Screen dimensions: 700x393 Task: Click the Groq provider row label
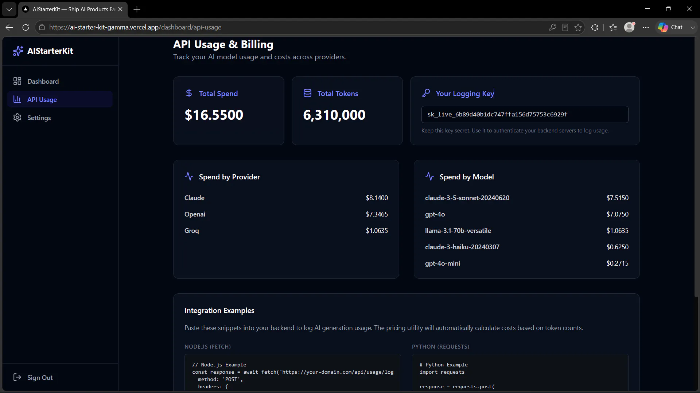(x=192, y=230)
